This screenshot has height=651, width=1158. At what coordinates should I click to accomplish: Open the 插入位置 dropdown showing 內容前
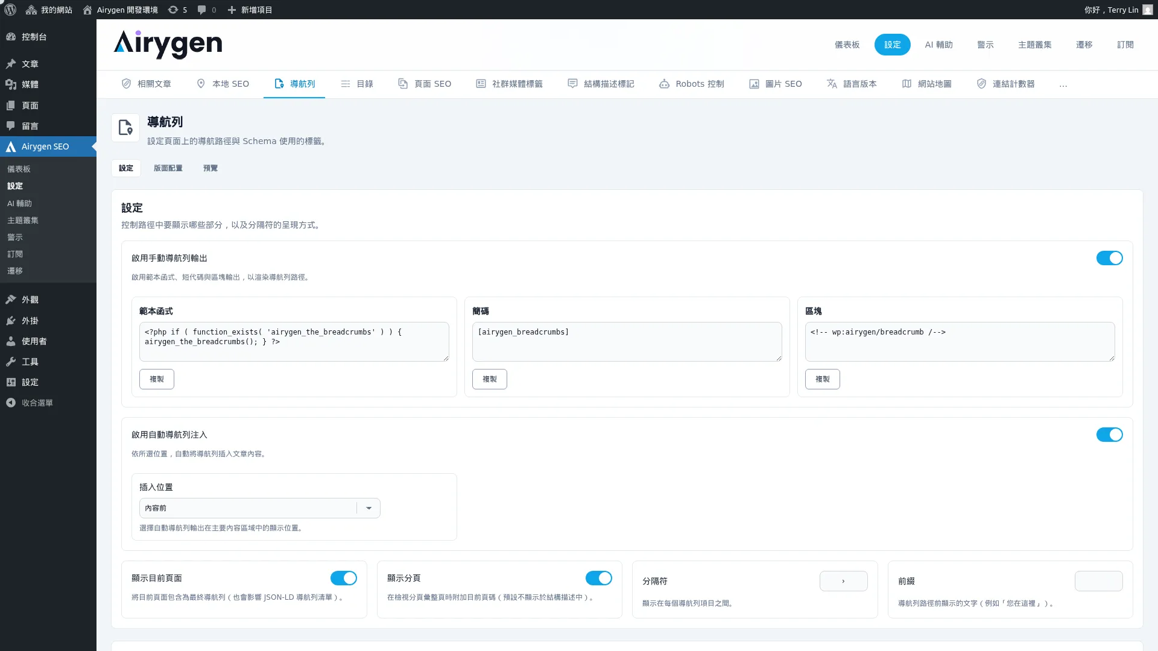[259, 508]
